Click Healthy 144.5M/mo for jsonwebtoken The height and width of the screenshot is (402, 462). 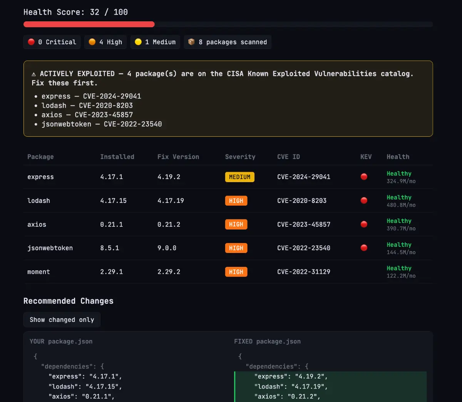(x=401, y=248)
